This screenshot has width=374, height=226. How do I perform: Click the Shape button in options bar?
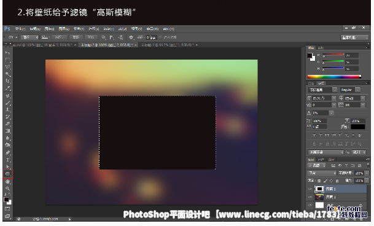[x=91, y=37]
